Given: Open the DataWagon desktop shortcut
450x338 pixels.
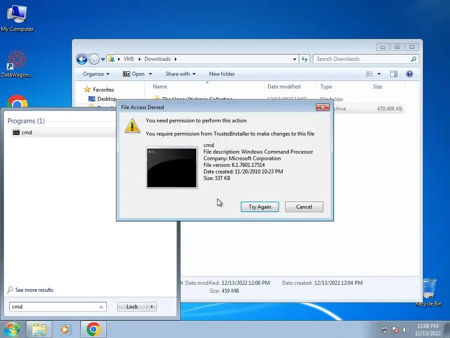Looking at the screenshot, I should (17, 63).
